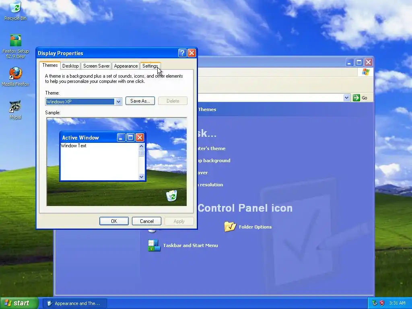Click the 'Window Text' sample text
412x309 pixels.
74,146
